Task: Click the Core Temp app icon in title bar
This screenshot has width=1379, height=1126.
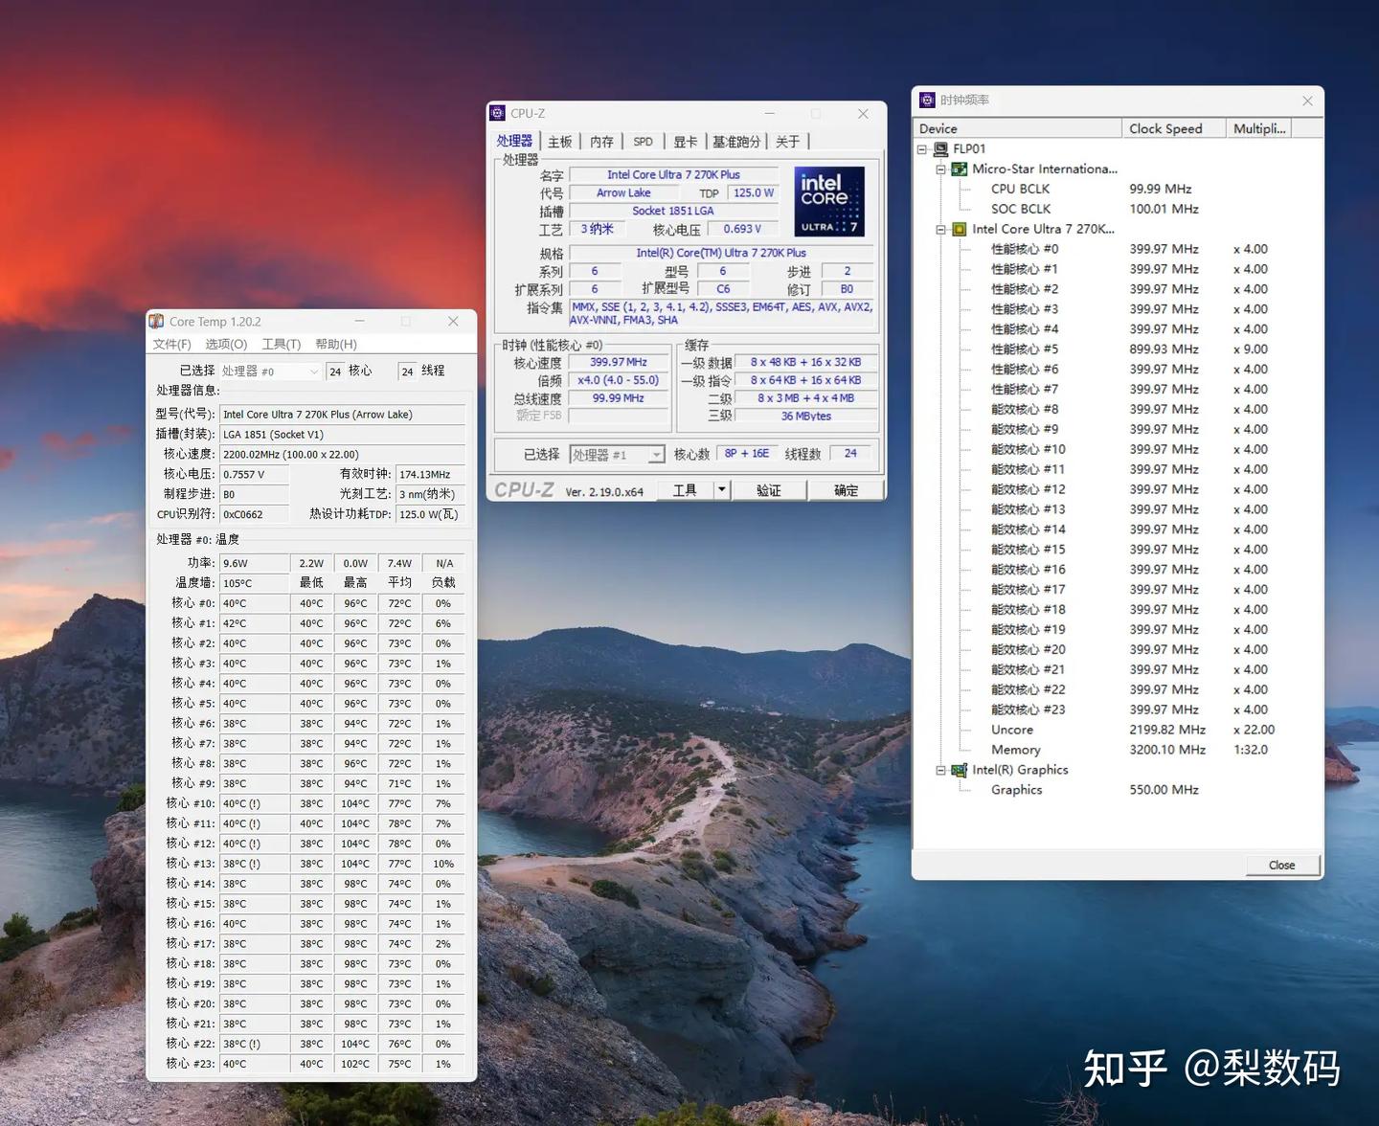Action: (157, 322)
